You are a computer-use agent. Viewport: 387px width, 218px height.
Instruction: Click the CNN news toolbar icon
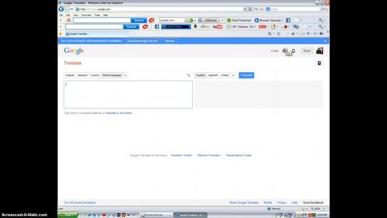coord(262,27)
